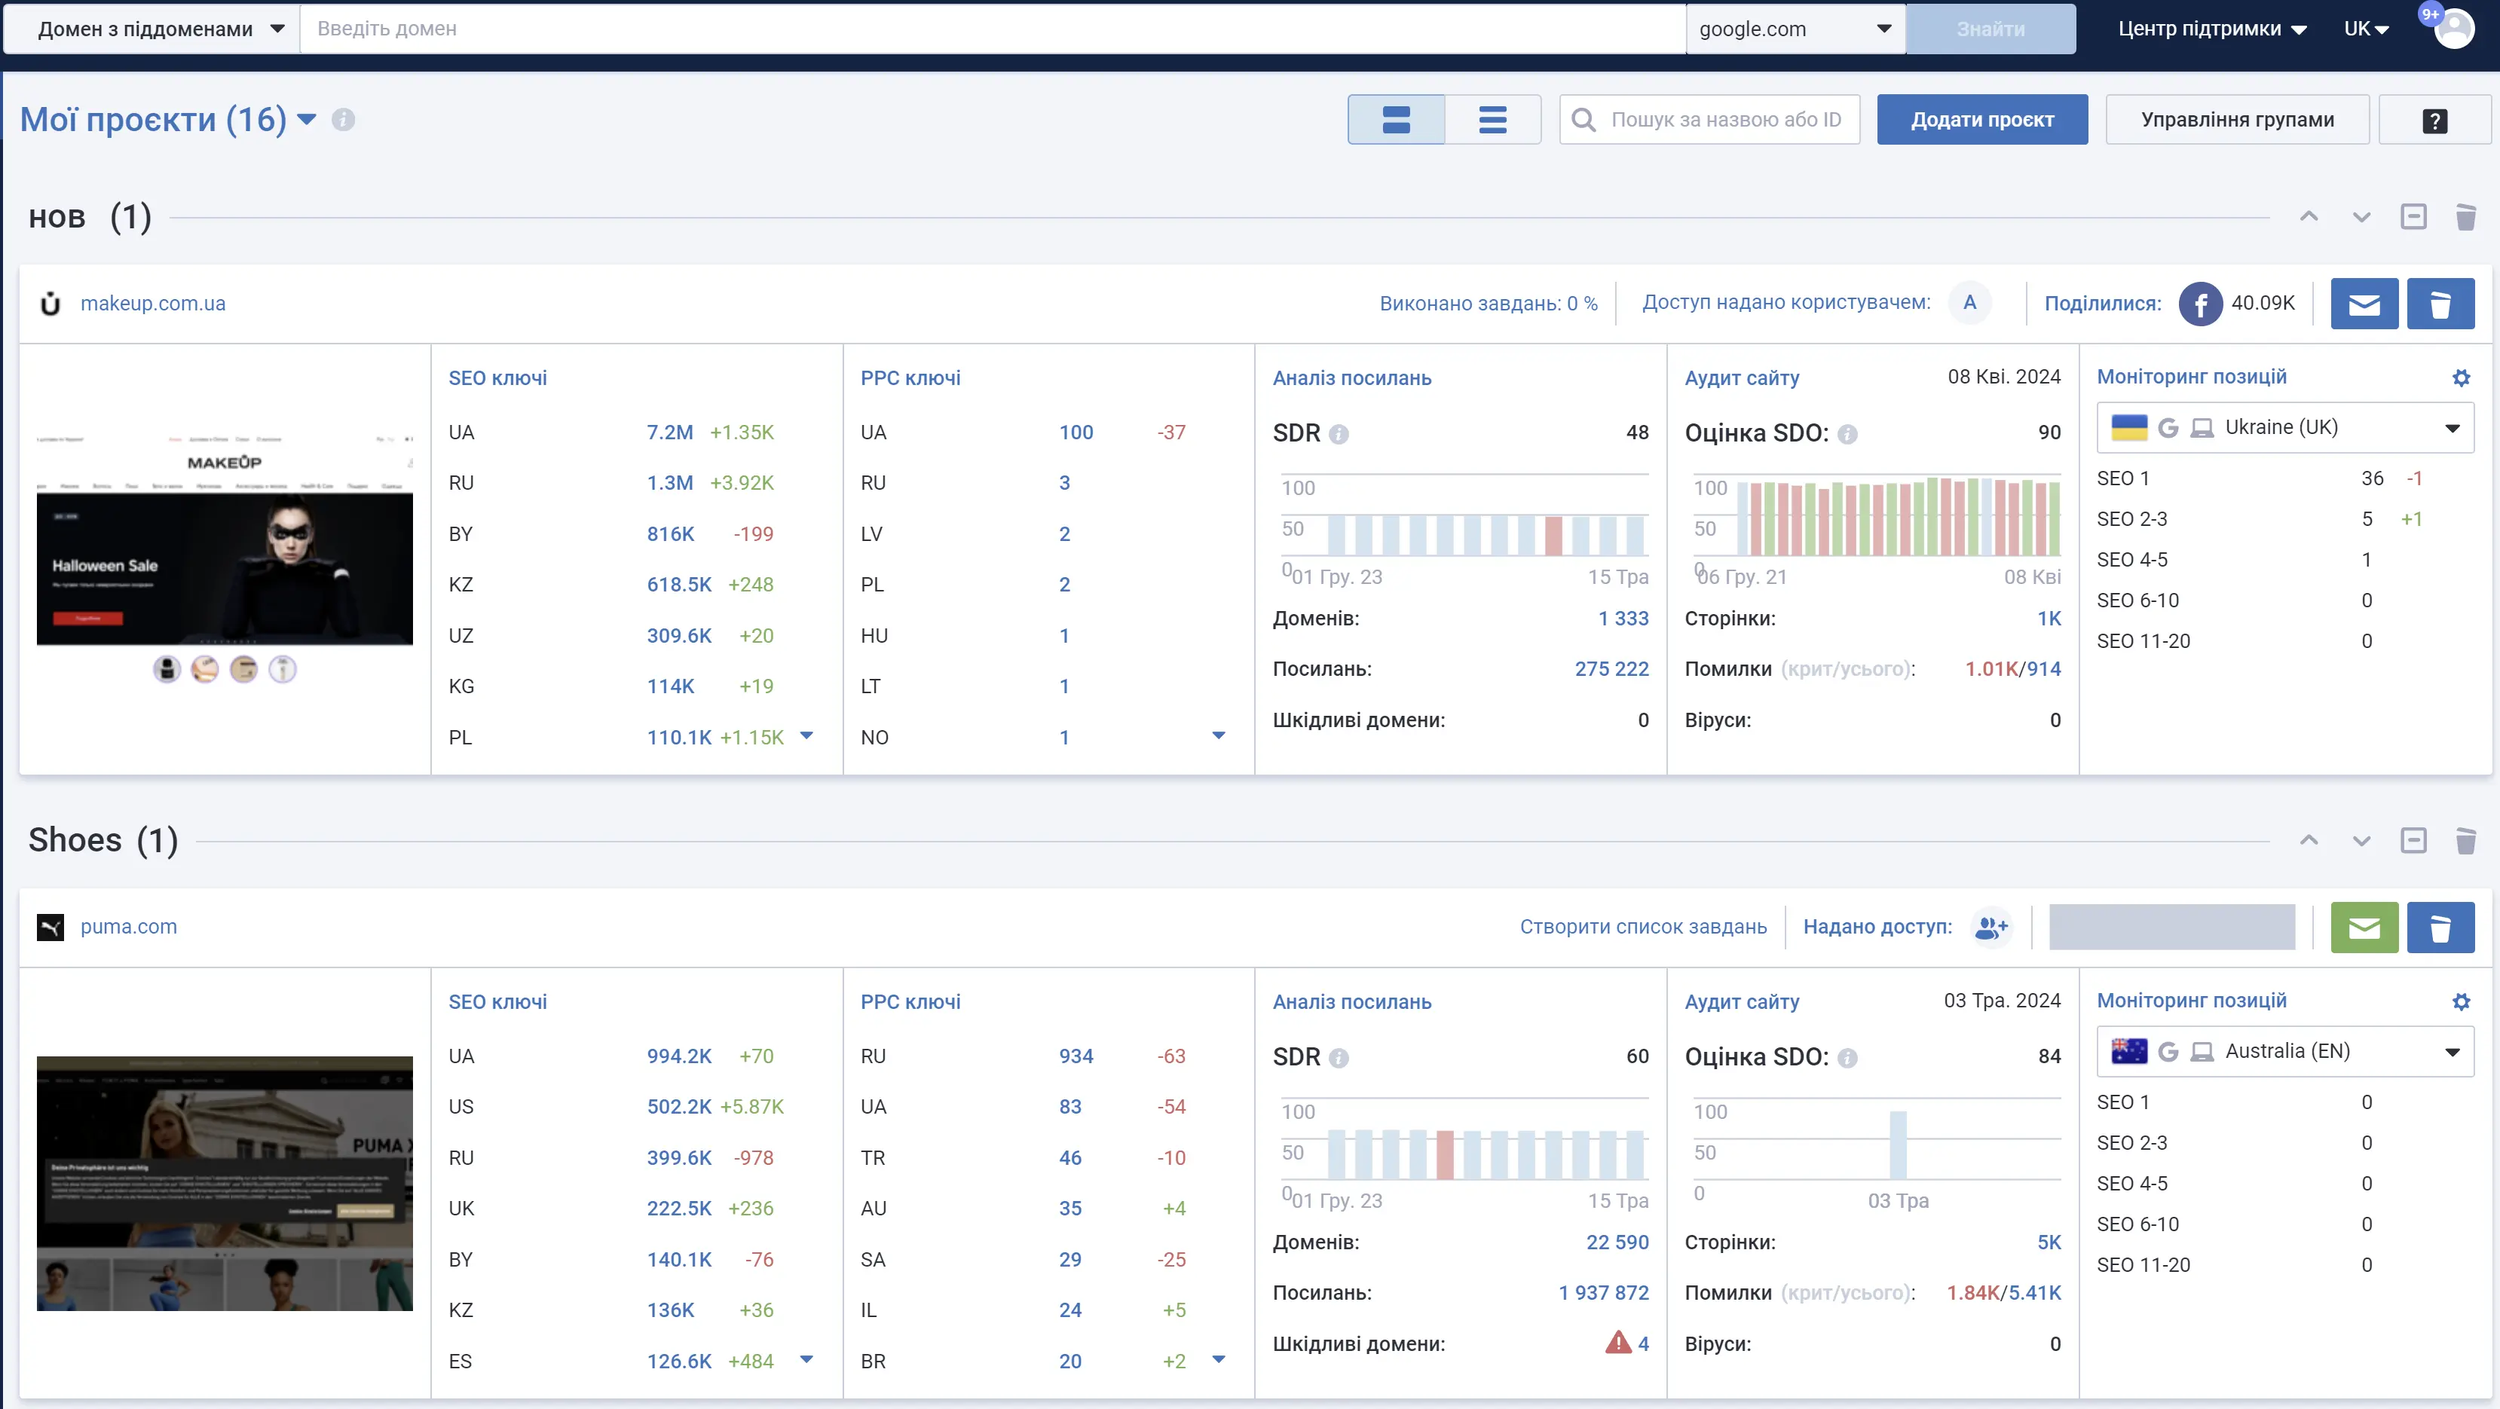Delete the Shoes group with trash icon
The image size is (2500, 1409).
pyautogui.click(x=2465, y=840)
